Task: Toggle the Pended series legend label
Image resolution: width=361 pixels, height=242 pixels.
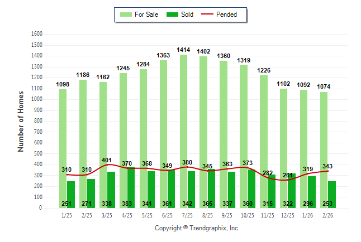Action: click(x=235, y=14)
